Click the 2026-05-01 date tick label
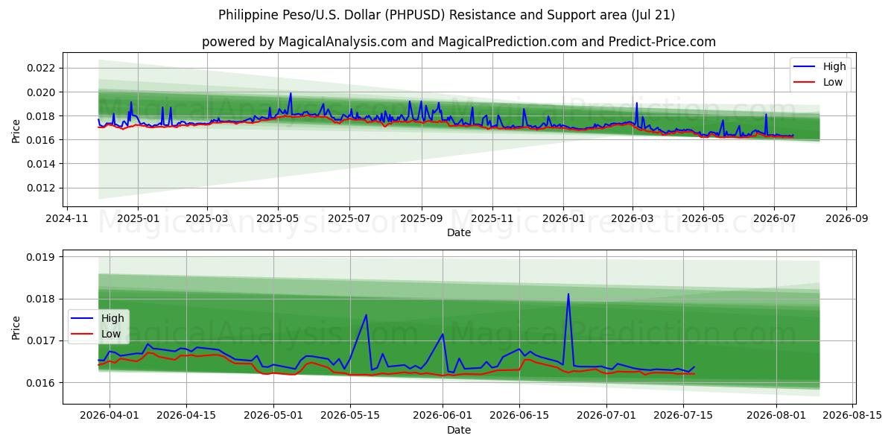894x447 pixels. coord(272,416)
